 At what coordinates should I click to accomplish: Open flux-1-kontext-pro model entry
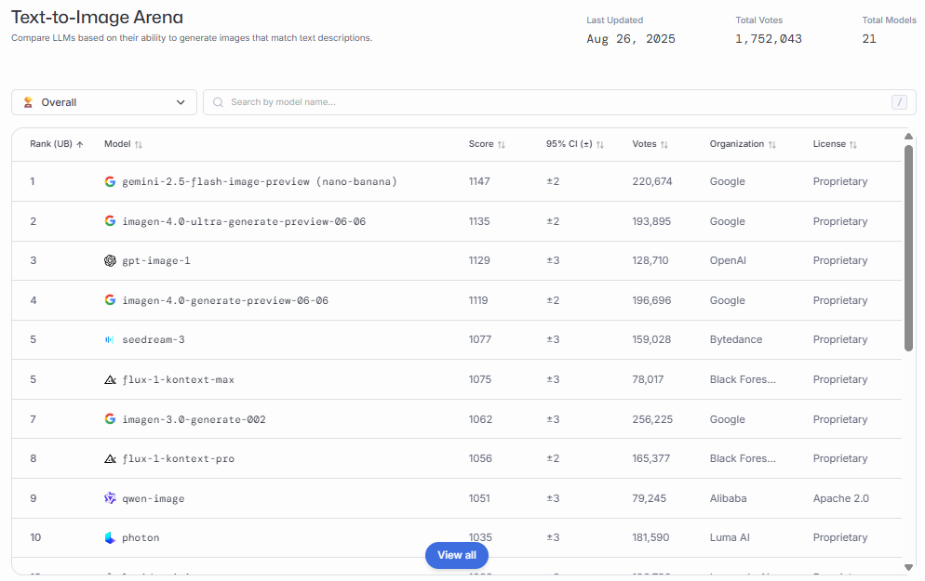tap(178, 458)
